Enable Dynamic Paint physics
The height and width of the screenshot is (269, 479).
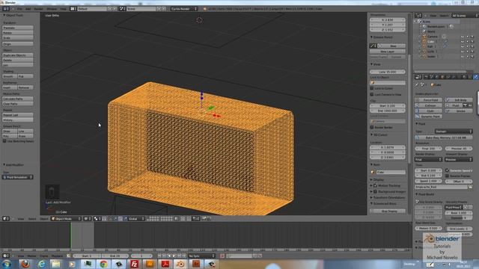[428, 117]
